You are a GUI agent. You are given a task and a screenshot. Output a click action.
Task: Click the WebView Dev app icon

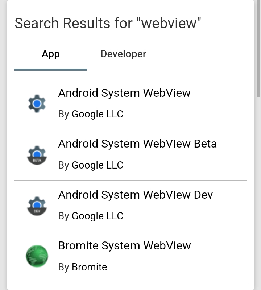tap(37, 206)
